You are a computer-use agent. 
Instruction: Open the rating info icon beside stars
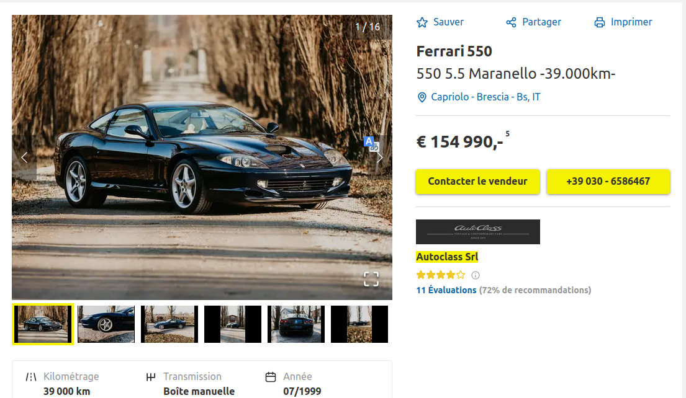(x=476, y=275)
